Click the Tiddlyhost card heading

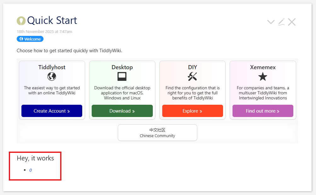pyautogui.click(x=52, y=67)
